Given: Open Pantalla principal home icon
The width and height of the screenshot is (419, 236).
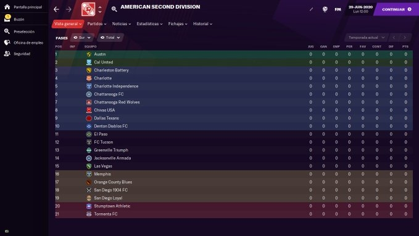Looking at the screenshot, I should [x=7, y=7].
